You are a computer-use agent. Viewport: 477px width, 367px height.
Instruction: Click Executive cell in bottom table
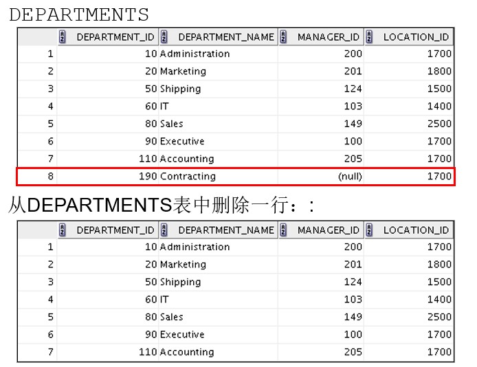pos(218,335)
